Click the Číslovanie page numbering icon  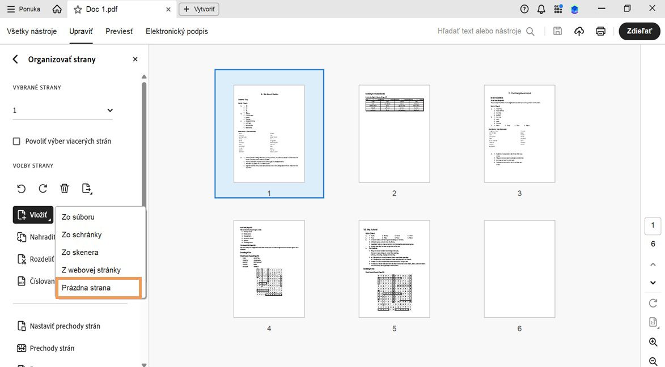point(22,281)
